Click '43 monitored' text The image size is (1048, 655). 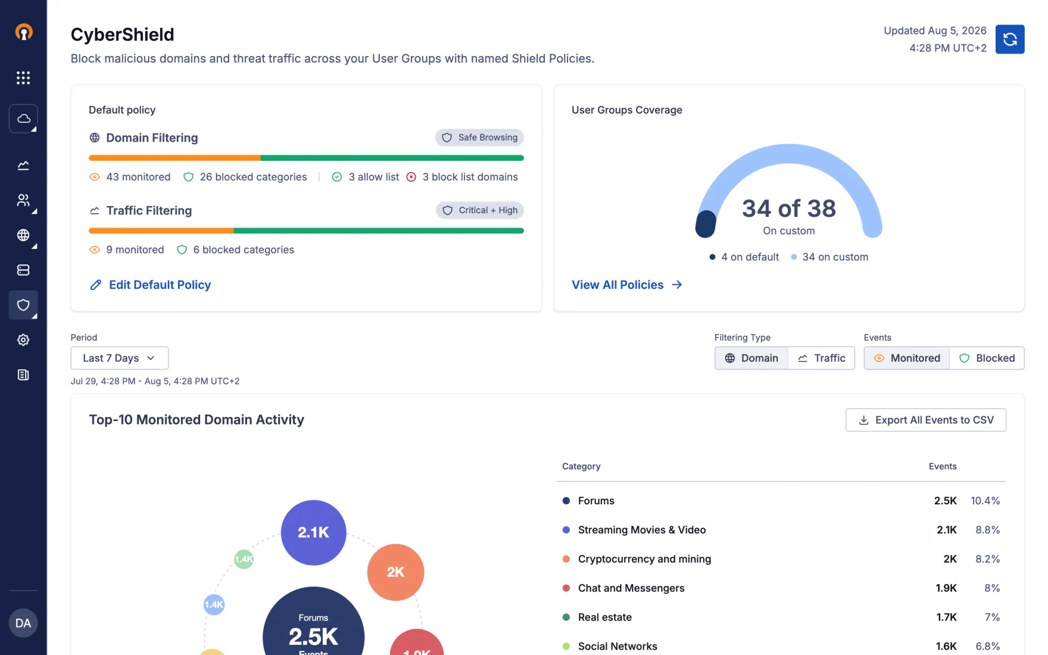pyautogui.click(x=138, y=177)
